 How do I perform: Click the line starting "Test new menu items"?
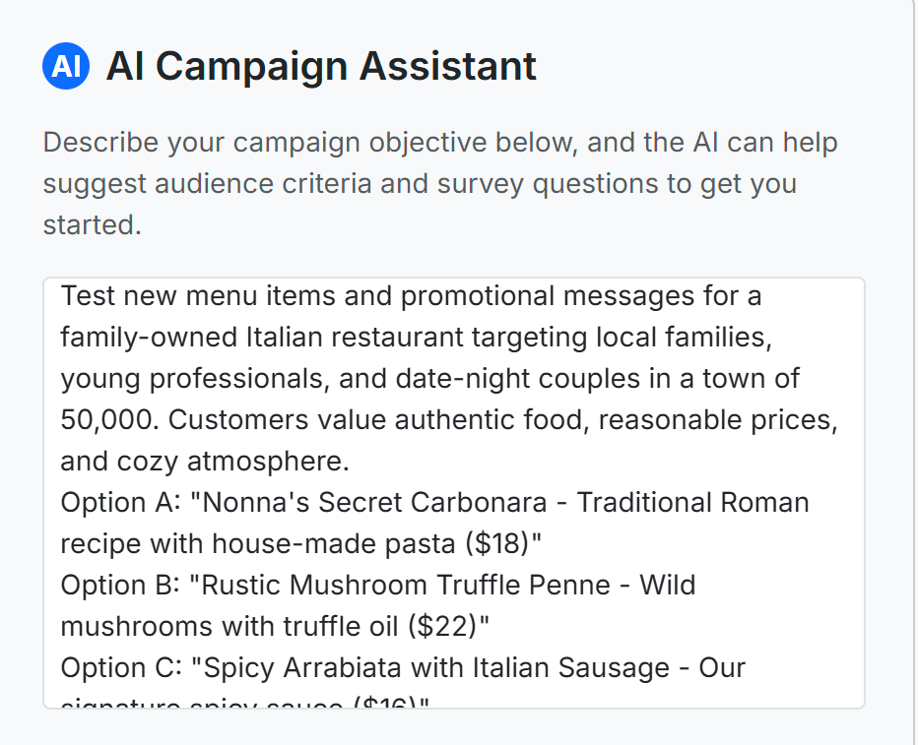[411, 295]
